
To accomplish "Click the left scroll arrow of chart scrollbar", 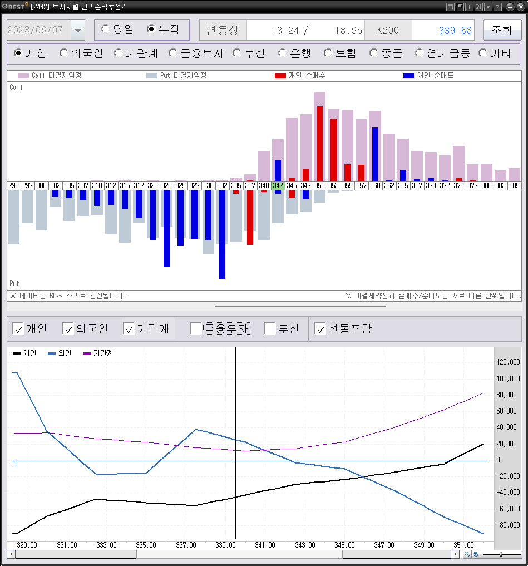I will (x=11, y=554).
